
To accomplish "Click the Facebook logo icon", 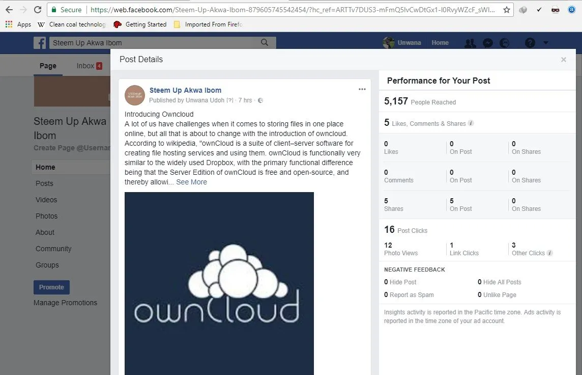I will 40,43.
